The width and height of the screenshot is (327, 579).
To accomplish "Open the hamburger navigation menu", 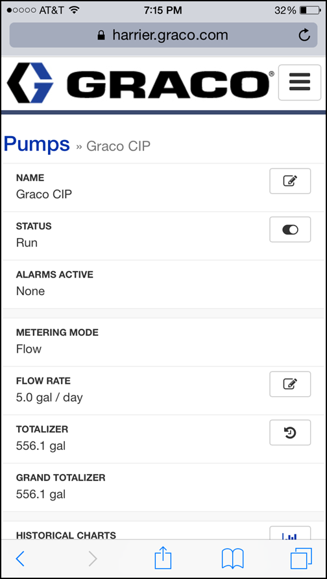I will pyautogui.click(x=299, y=82).
